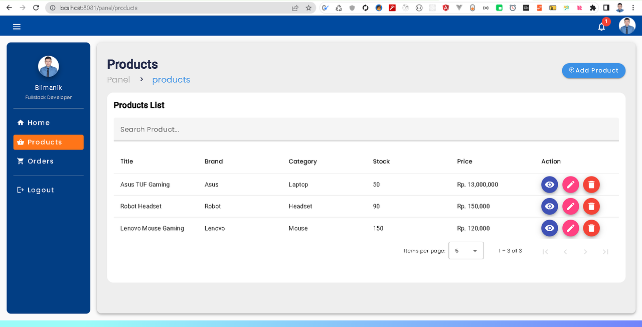Click the Laptop category cell

pos(298,185)
